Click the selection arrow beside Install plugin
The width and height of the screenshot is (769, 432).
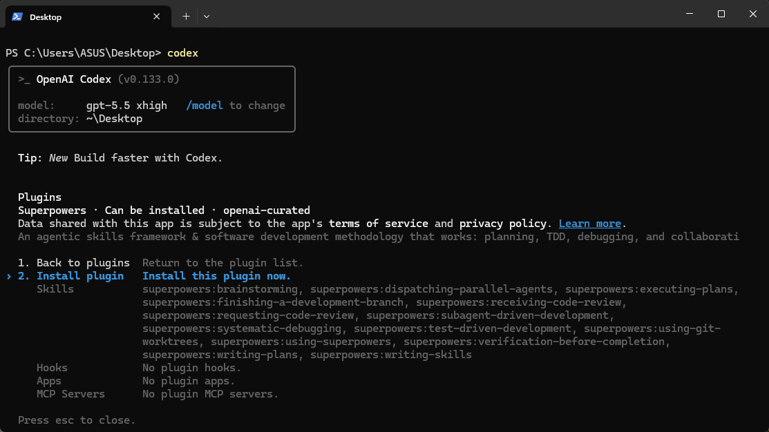tap(9, 276)
